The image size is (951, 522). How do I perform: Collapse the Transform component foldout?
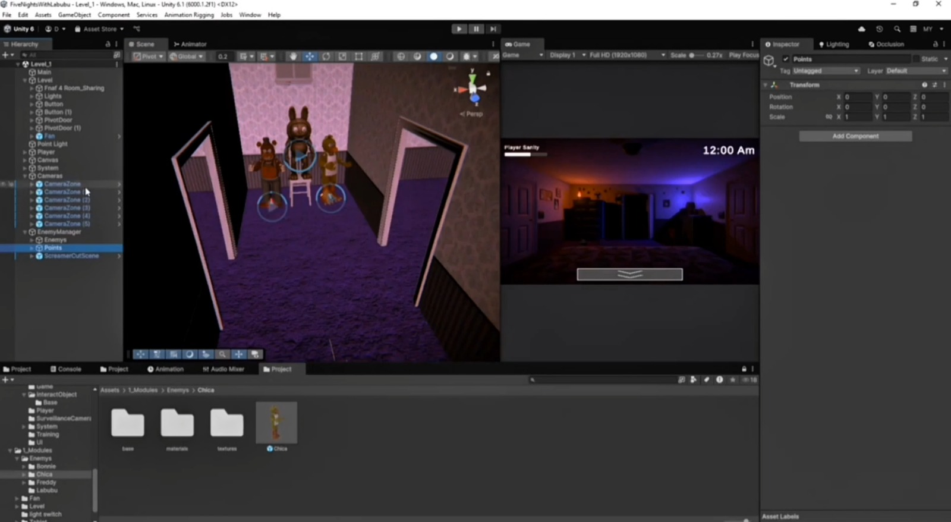766,85
